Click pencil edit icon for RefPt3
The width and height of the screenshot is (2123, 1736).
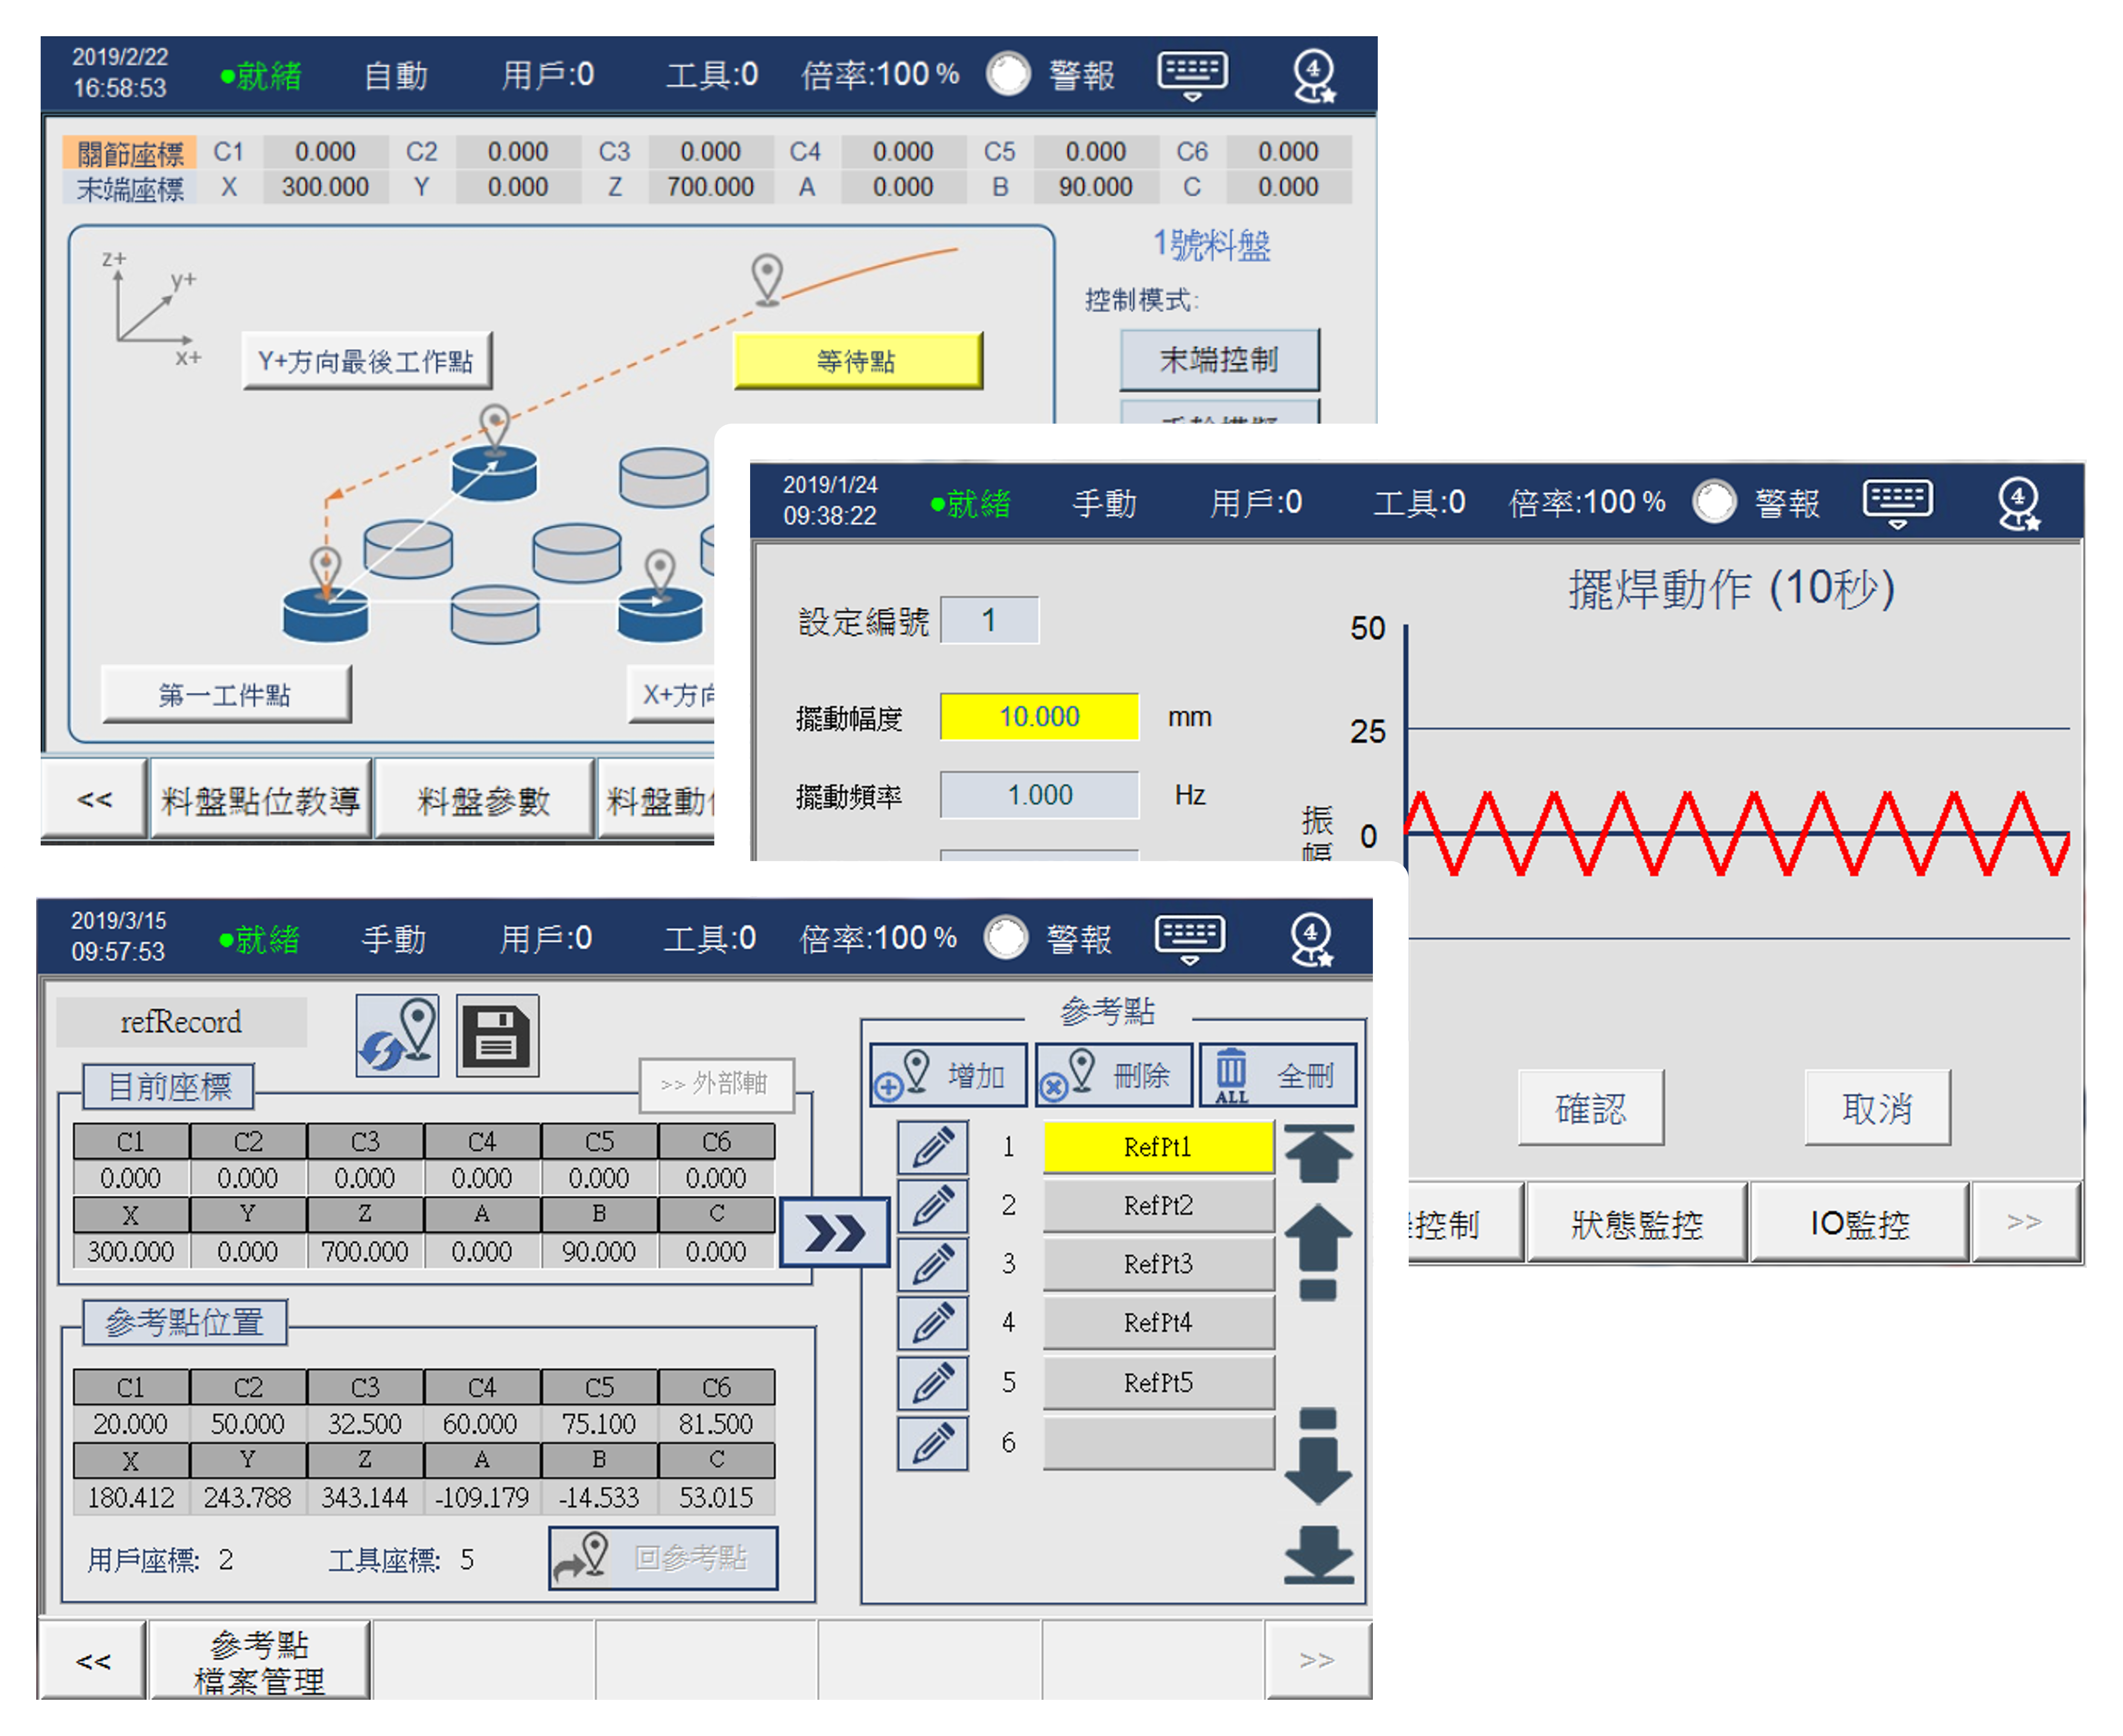coord(932,1265)
